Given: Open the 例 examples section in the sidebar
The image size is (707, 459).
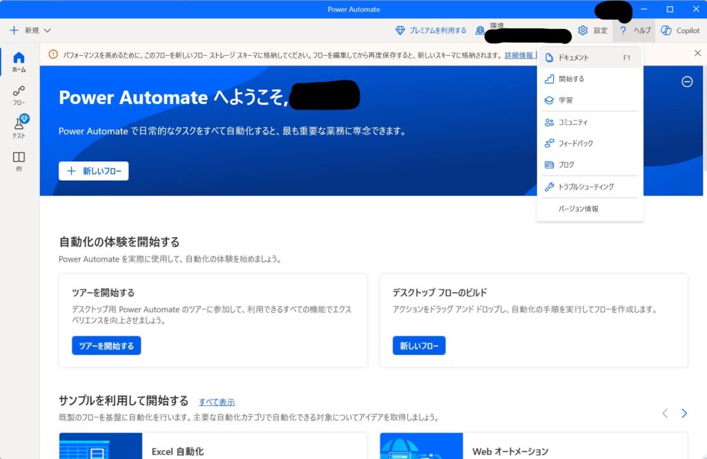Looking at the screenshot, I should 19,161.
